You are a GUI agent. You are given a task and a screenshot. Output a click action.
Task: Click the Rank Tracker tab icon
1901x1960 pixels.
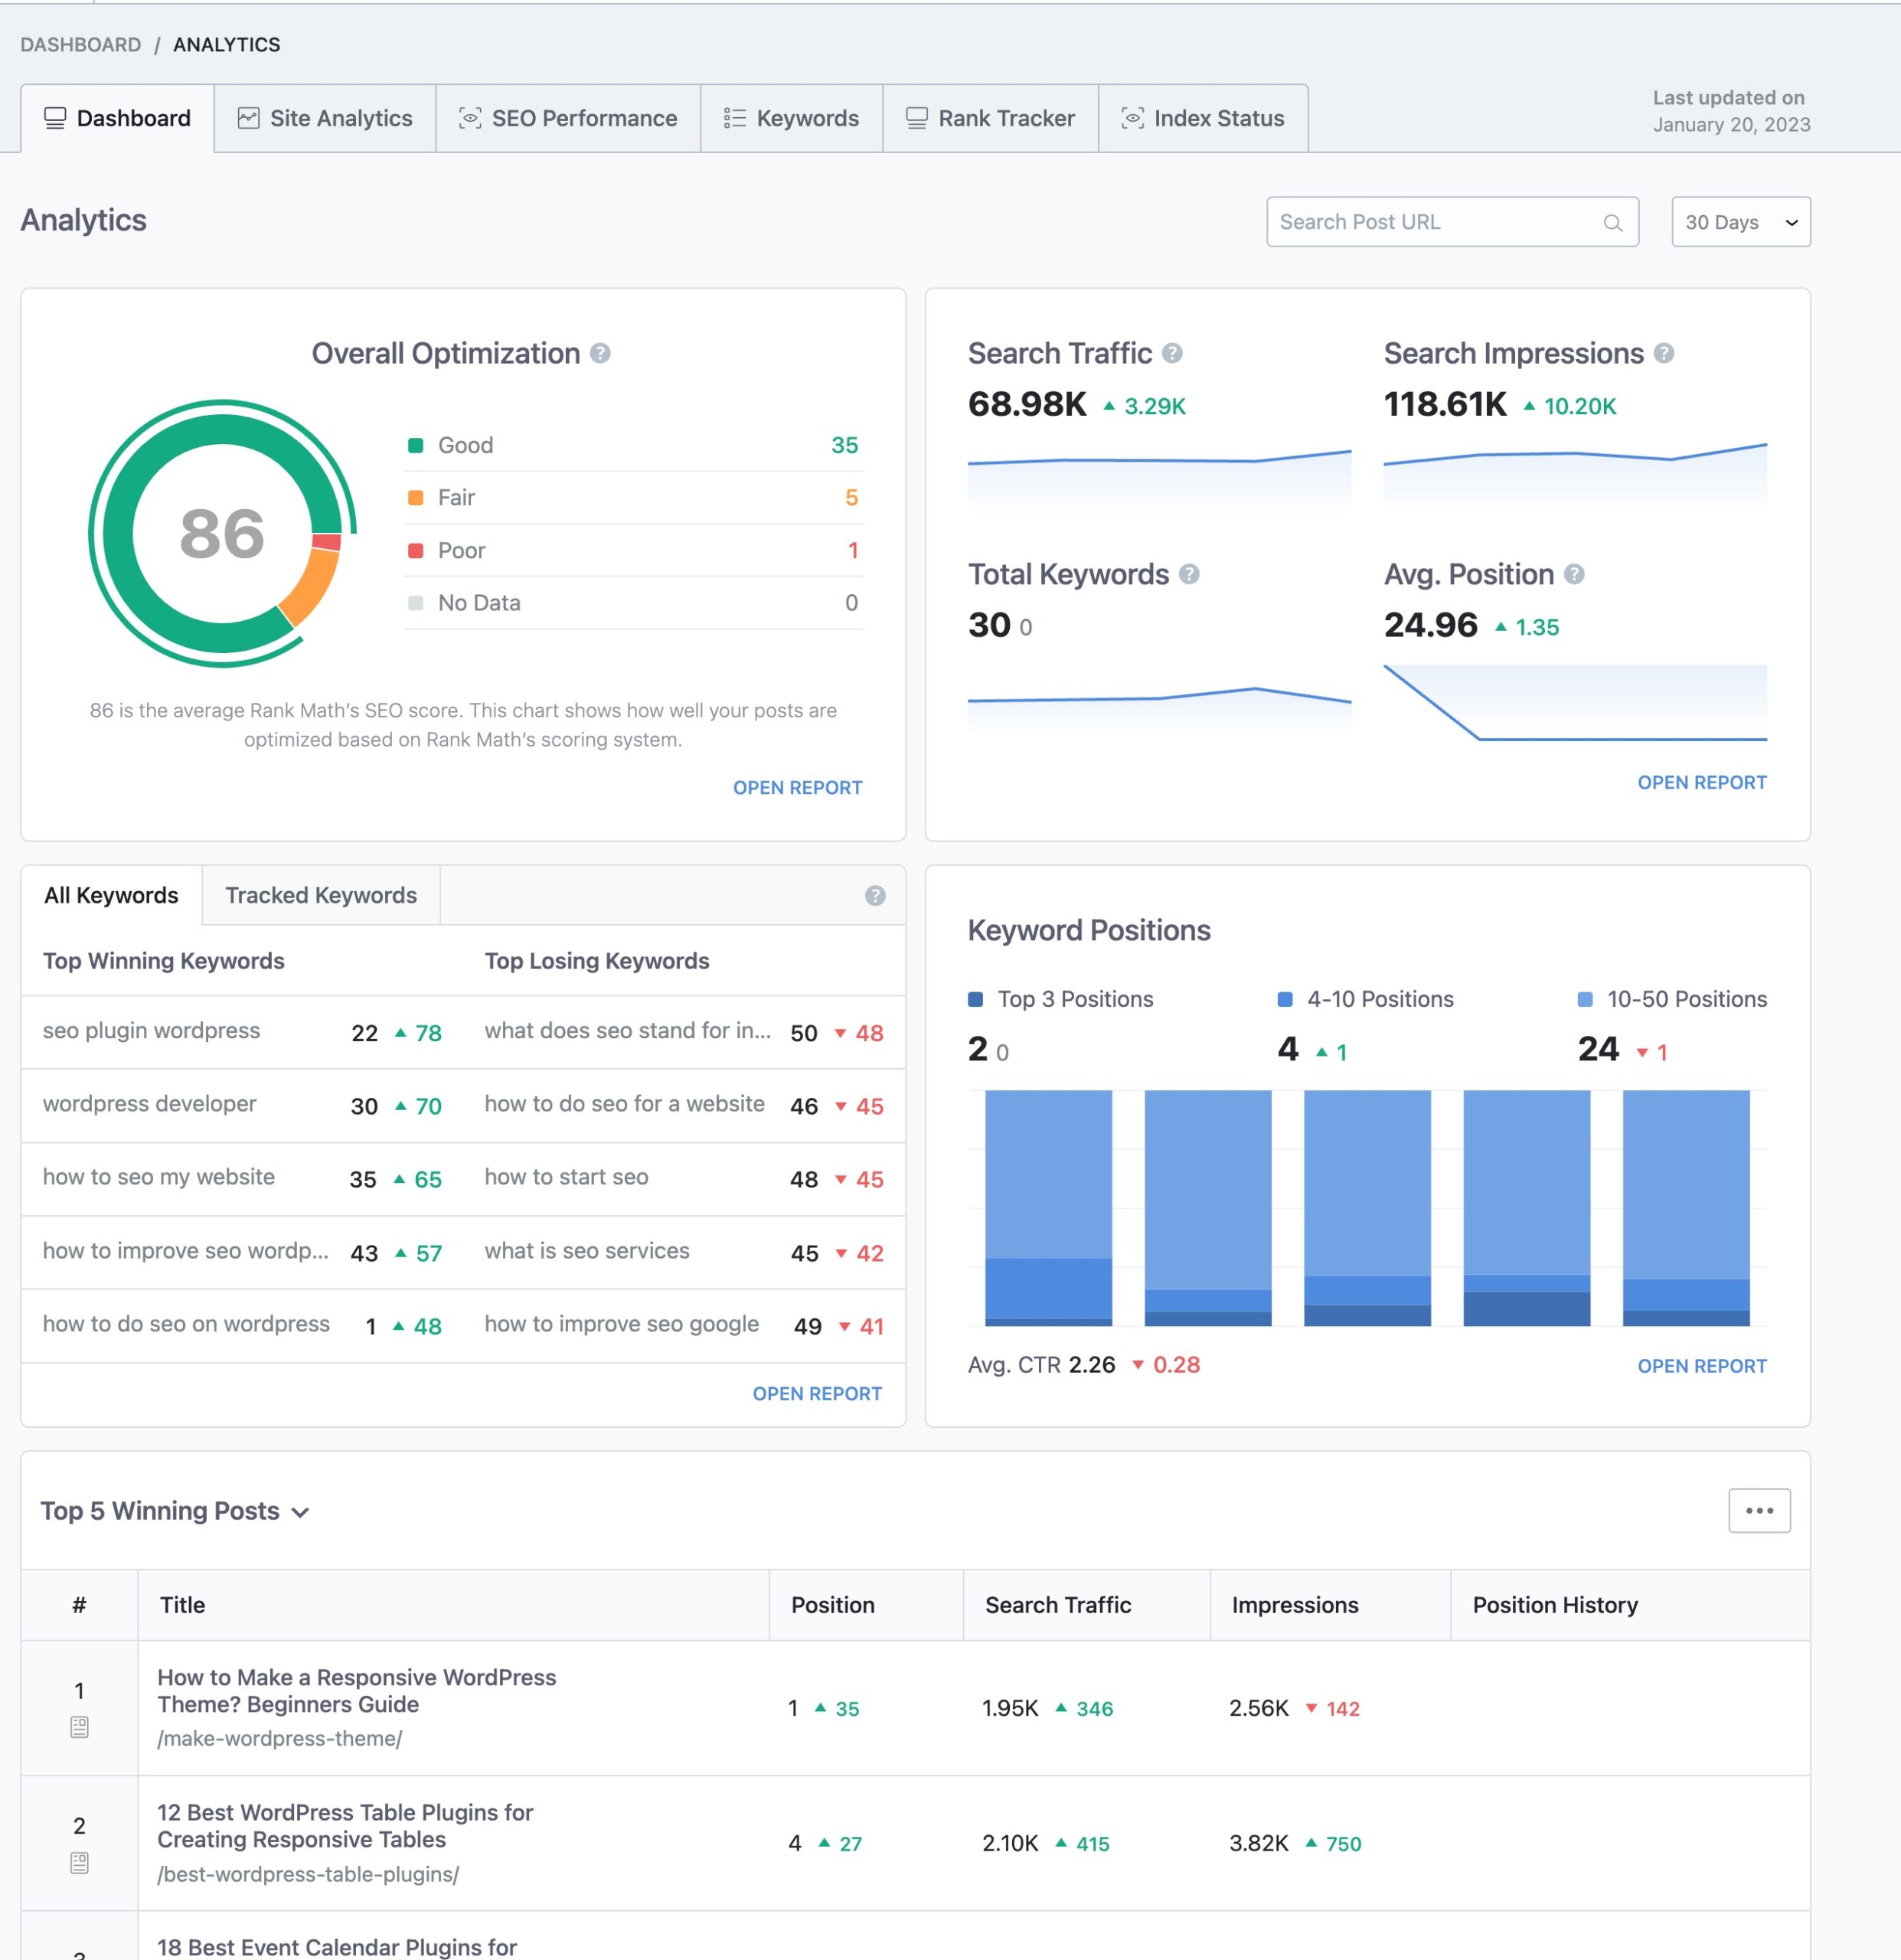click(x=917, y=117)
